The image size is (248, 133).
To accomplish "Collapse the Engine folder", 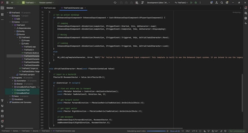I will 10,16.
